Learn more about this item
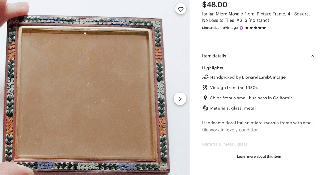The image size is (320, 175). pos(259,156)
